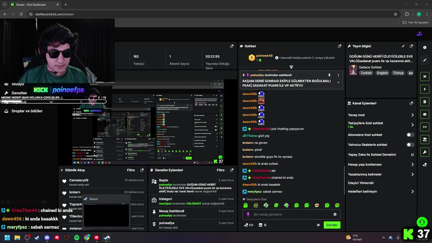Open Chrome extensions puzzle icon

tap(407, 14)
